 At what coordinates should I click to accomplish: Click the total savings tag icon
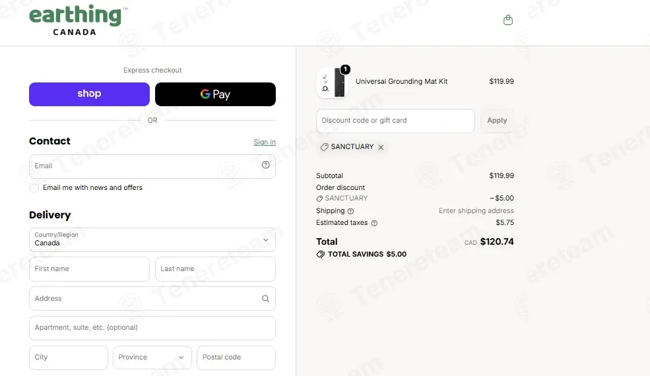pos(321,254)
